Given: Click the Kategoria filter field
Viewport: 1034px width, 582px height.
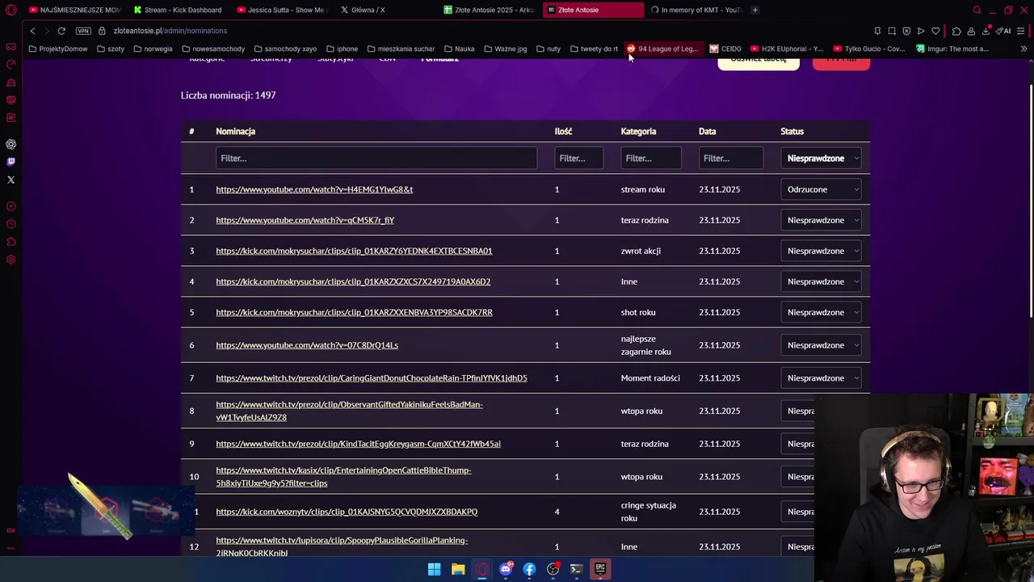Looking at the screenshot, I should pyautogui.click(x=651, y=158).
